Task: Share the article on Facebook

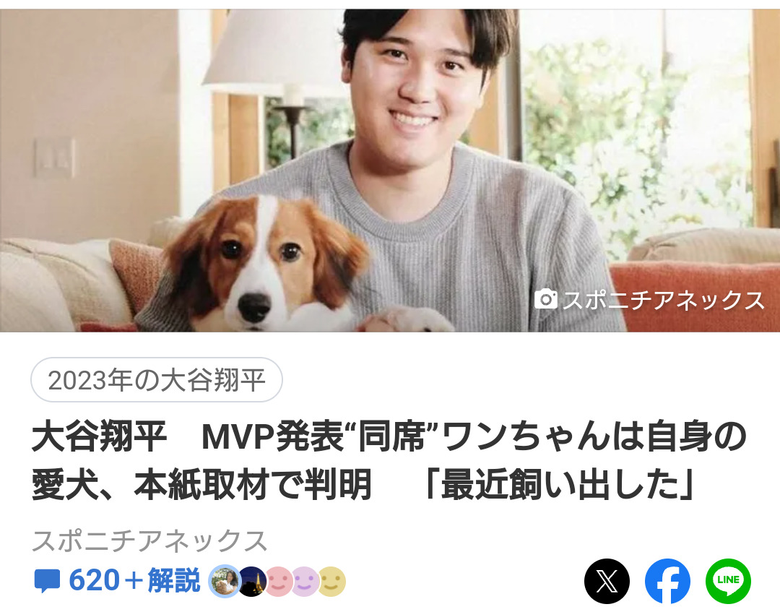Action: pyautogui.click(x=667, y=581)
